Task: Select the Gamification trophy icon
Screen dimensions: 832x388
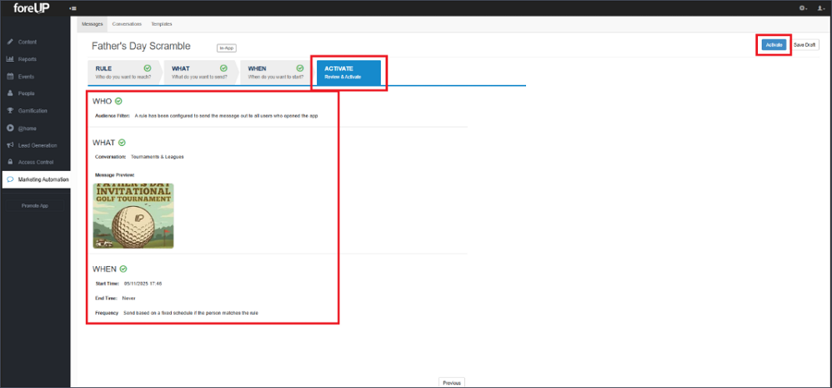Action: [x=9, y=111]
